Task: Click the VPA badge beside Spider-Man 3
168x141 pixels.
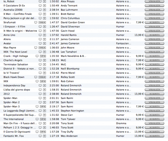Action: [43, 107]
